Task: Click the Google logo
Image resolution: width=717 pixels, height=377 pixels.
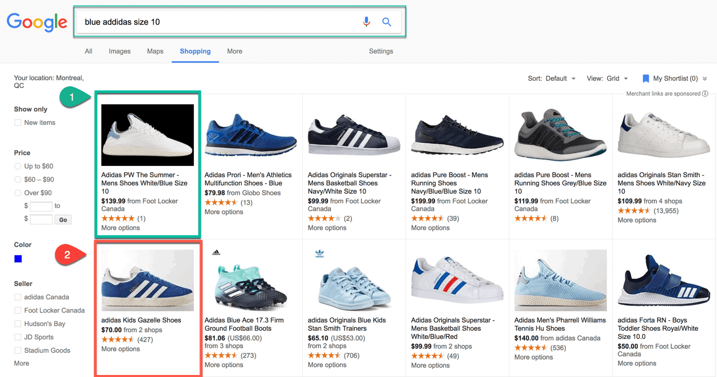Action: click(37, 22)
